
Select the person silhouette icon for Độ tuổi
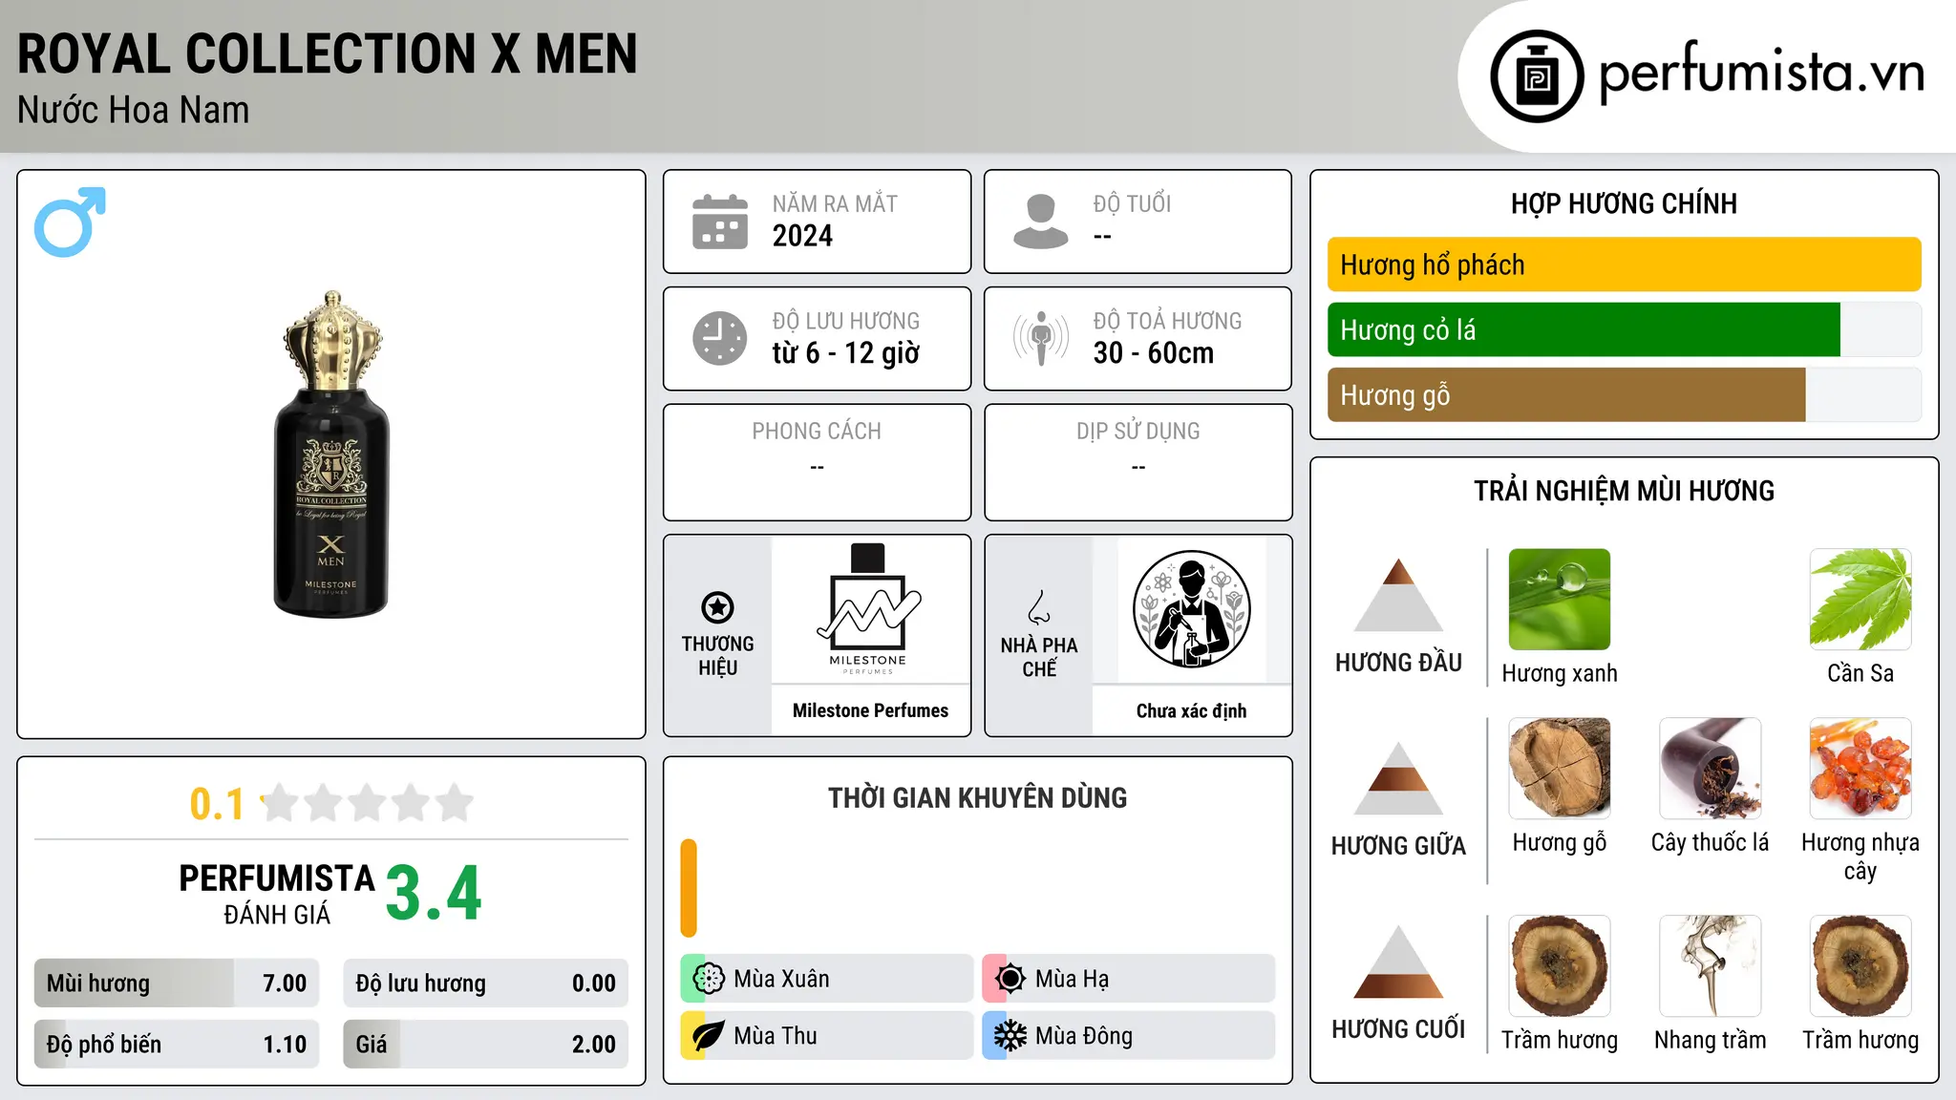tap(1040, 222)
